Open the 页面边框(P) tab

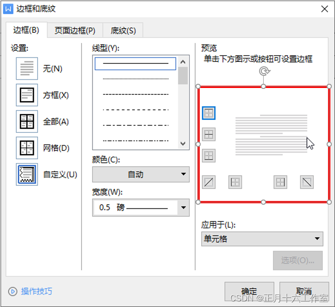(75, 31)
